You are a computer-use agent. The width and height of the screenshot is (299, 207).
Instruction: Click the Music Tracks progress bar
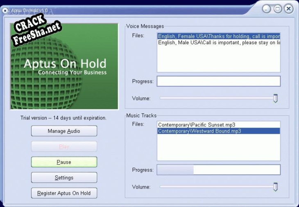click(218, 170)
